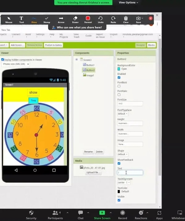Image resolution: width=185 pixels, height=221 pixels.
Task: Expand Participants caret options
Action: point(68,213)
